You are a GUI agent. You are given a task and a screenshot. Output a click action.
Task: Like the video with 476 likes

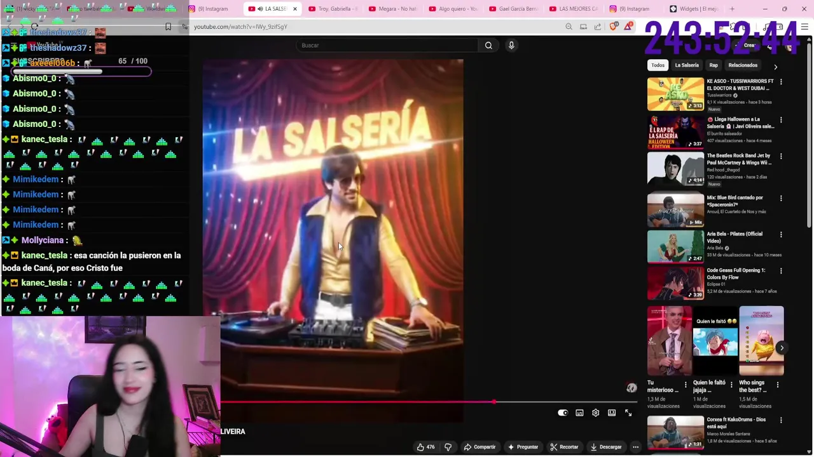point(426,447)
